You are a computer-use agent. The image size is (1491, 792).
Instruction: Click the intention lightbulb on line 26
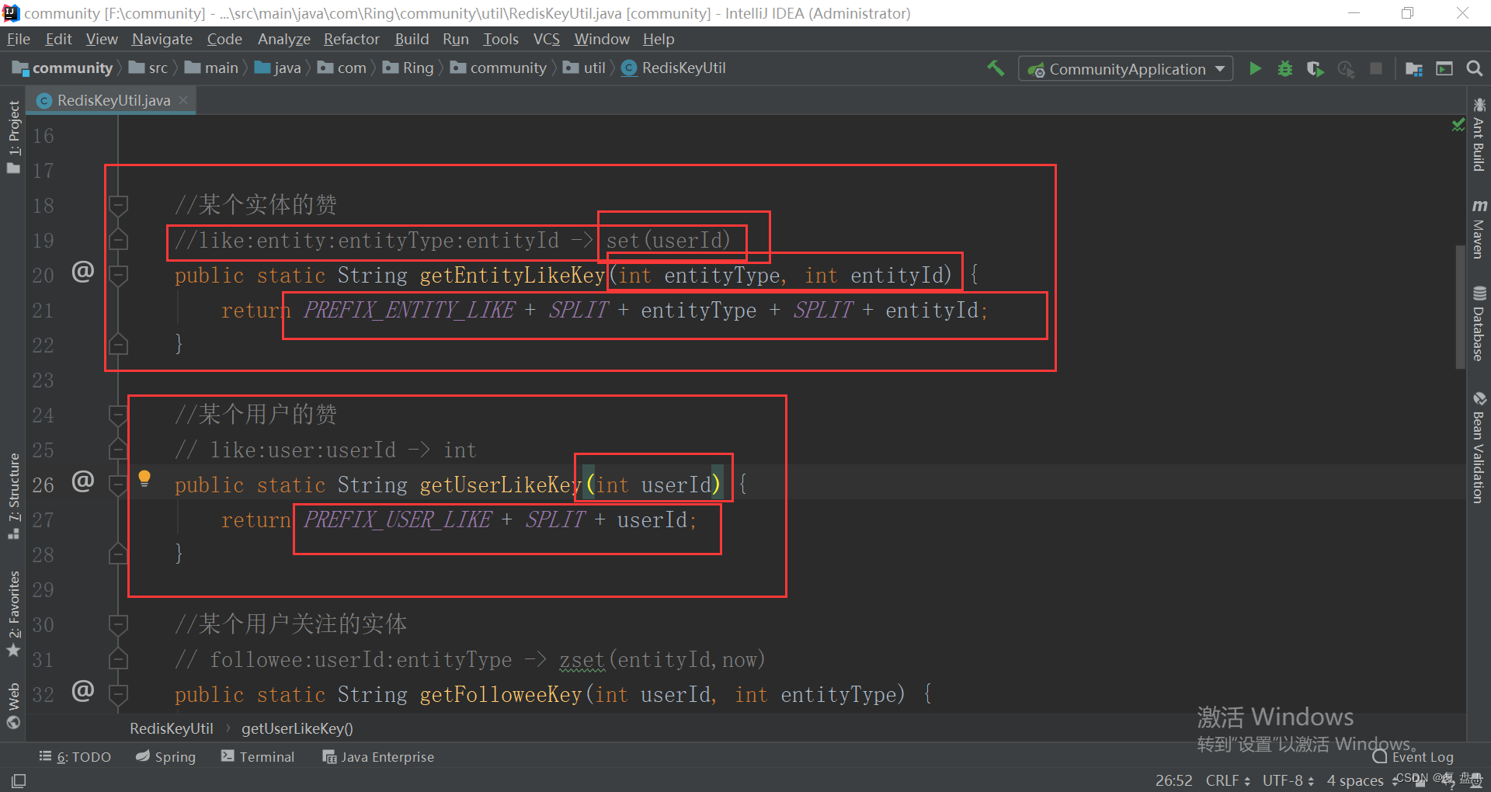click(x=144, y=478)
